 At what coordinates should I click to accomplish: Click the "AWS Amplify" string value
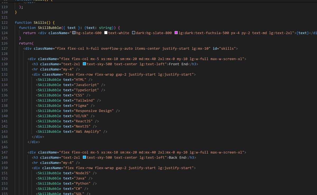pos(87,132)
